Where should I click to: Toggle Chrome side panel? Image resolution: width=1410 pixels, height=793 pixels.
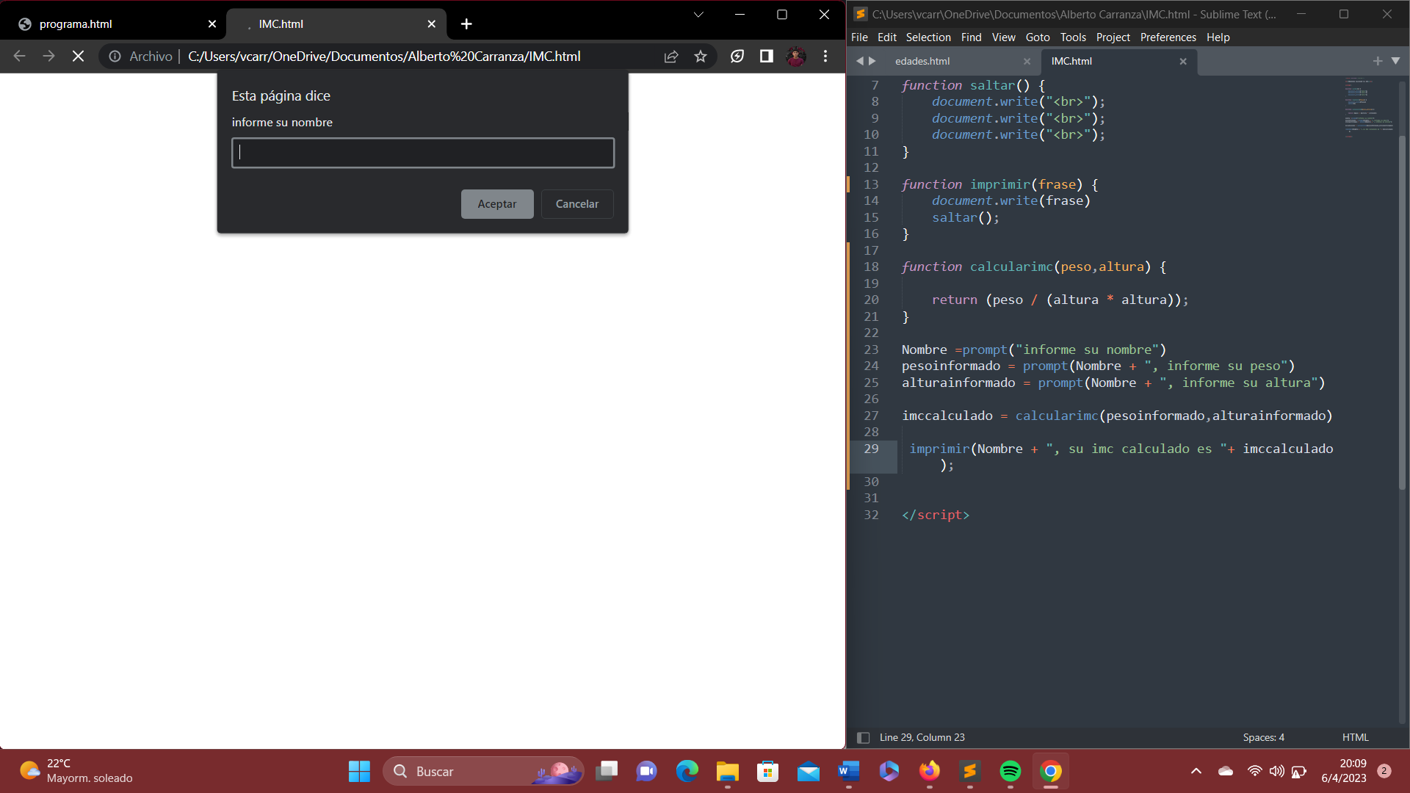(767, 57)
